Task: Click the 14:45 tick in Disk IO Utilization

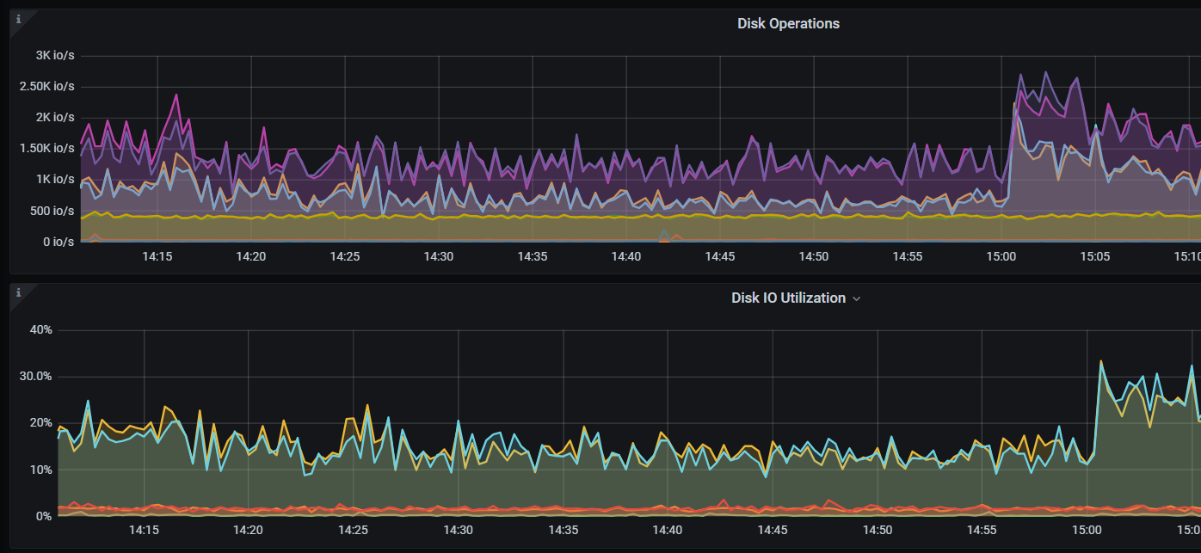Action: click(773, 531)
